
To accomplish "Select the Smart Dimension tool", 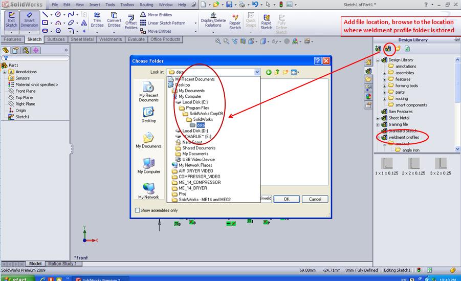I will pos(29,20).
